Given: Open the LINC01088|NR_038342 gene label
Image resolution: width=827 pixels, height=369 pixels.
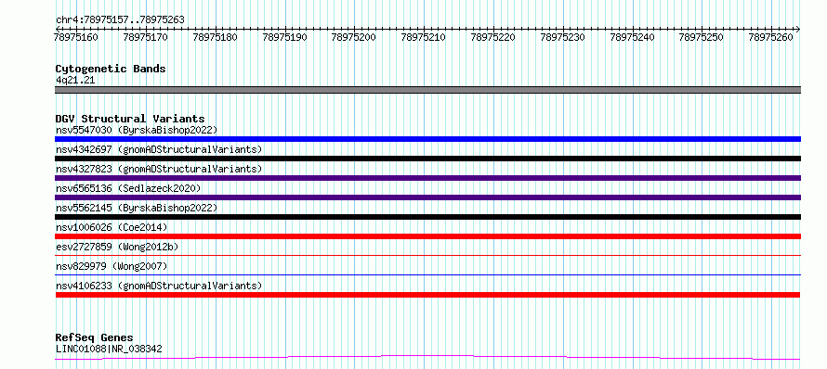Looking at the screenshot, I should [109, 349].
